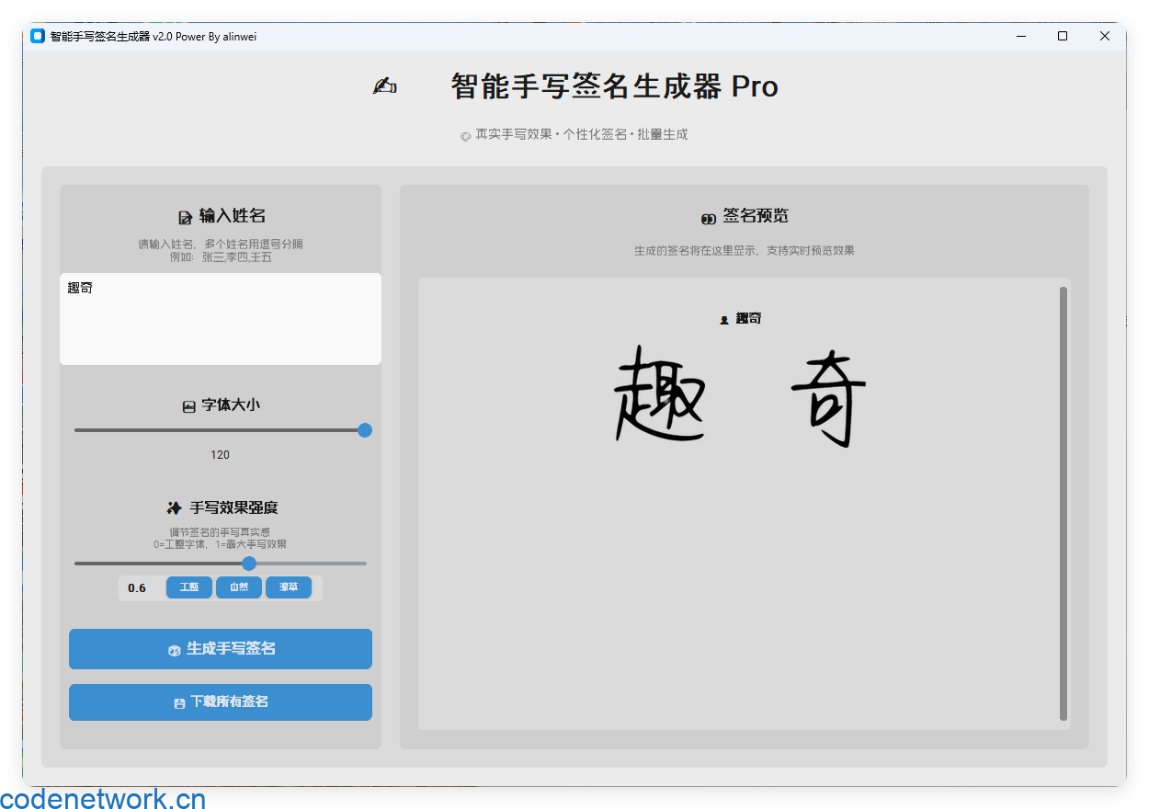Click the save icon on download button
This screenshot has width=1149, height=809.
[x=179, y=703]
